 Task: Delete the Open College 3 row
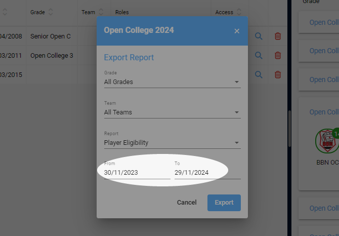pyautogui.click(x=278, y=56)
